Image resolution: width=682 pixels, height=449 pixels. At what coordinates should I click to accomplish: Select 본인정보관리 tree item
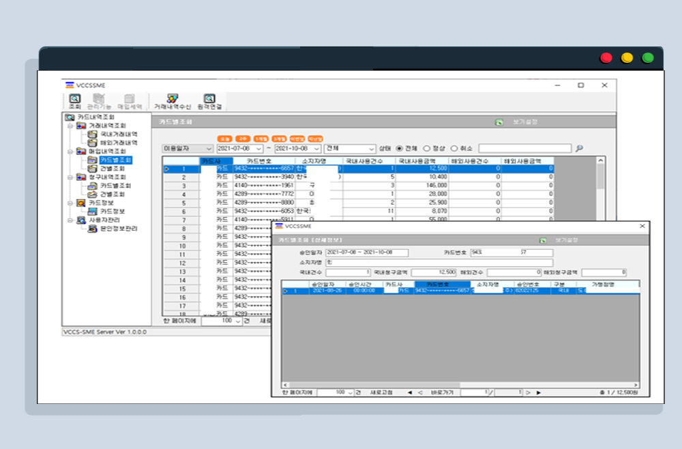coord(119,229)
